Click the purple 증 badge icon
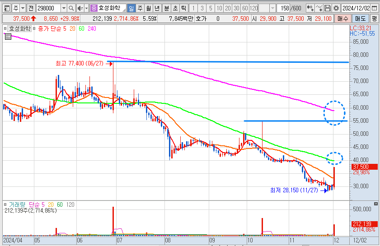 click(94, 9)
